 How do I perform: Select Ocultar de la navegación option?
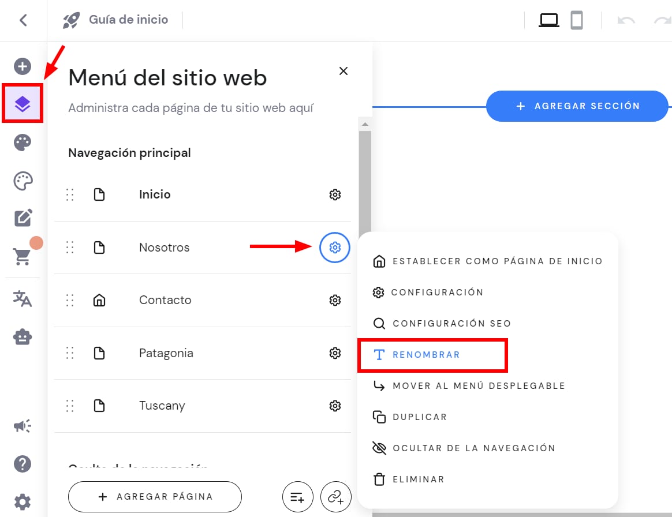pos(473,448)
